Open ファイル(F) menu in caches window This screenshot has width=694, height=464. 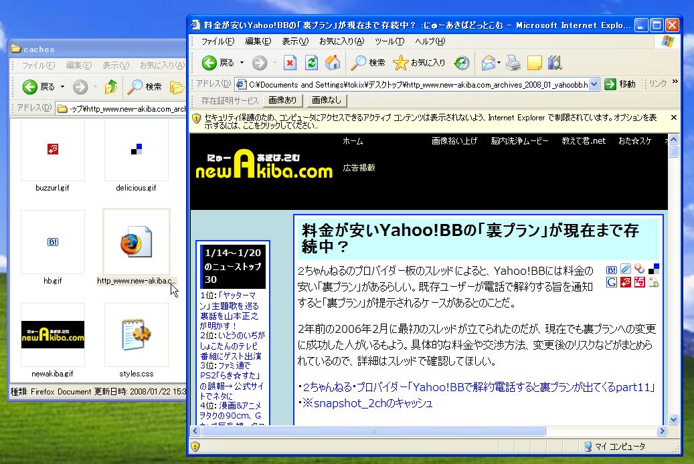(x=38, y=66)
